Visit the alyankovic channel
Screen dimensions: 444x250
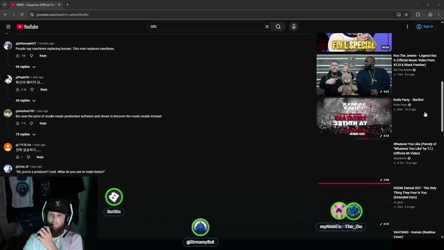click(400, 158)
